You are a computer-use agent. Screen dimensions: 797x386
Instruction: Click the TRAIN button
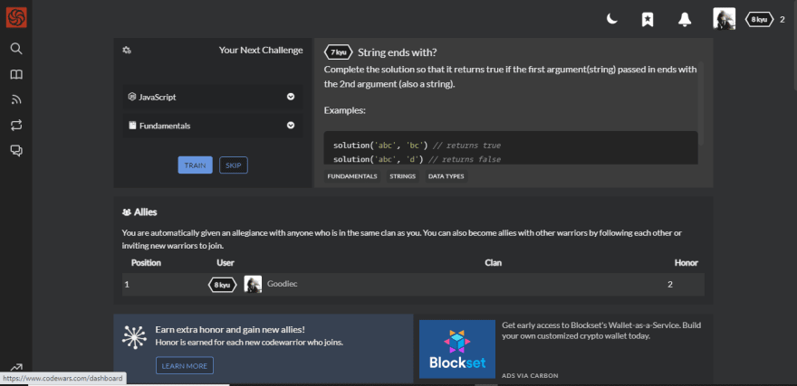tap(196, 165)
